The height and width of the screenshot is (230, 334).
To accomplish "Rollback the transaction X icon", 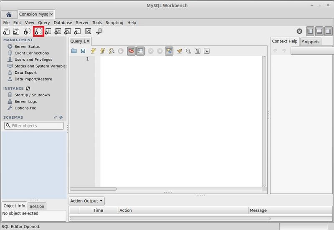I will 160,51.
